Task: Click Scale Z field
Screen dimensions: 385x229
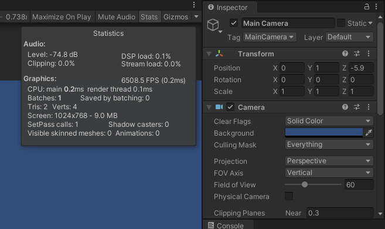Action: (361, 91)
